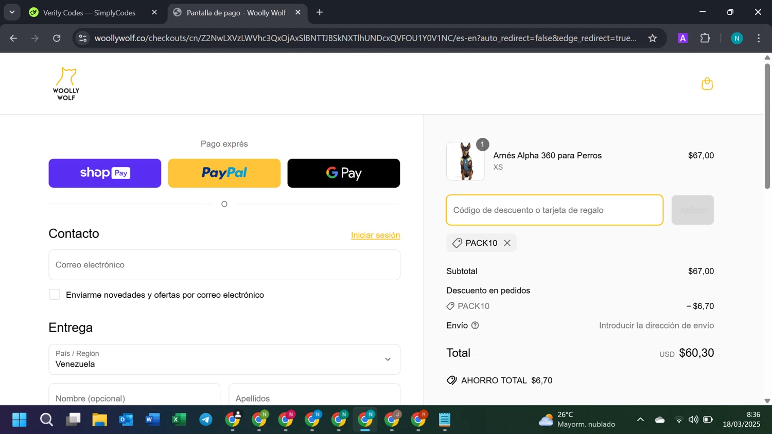Pay with Google Pay button

[344, 173]
